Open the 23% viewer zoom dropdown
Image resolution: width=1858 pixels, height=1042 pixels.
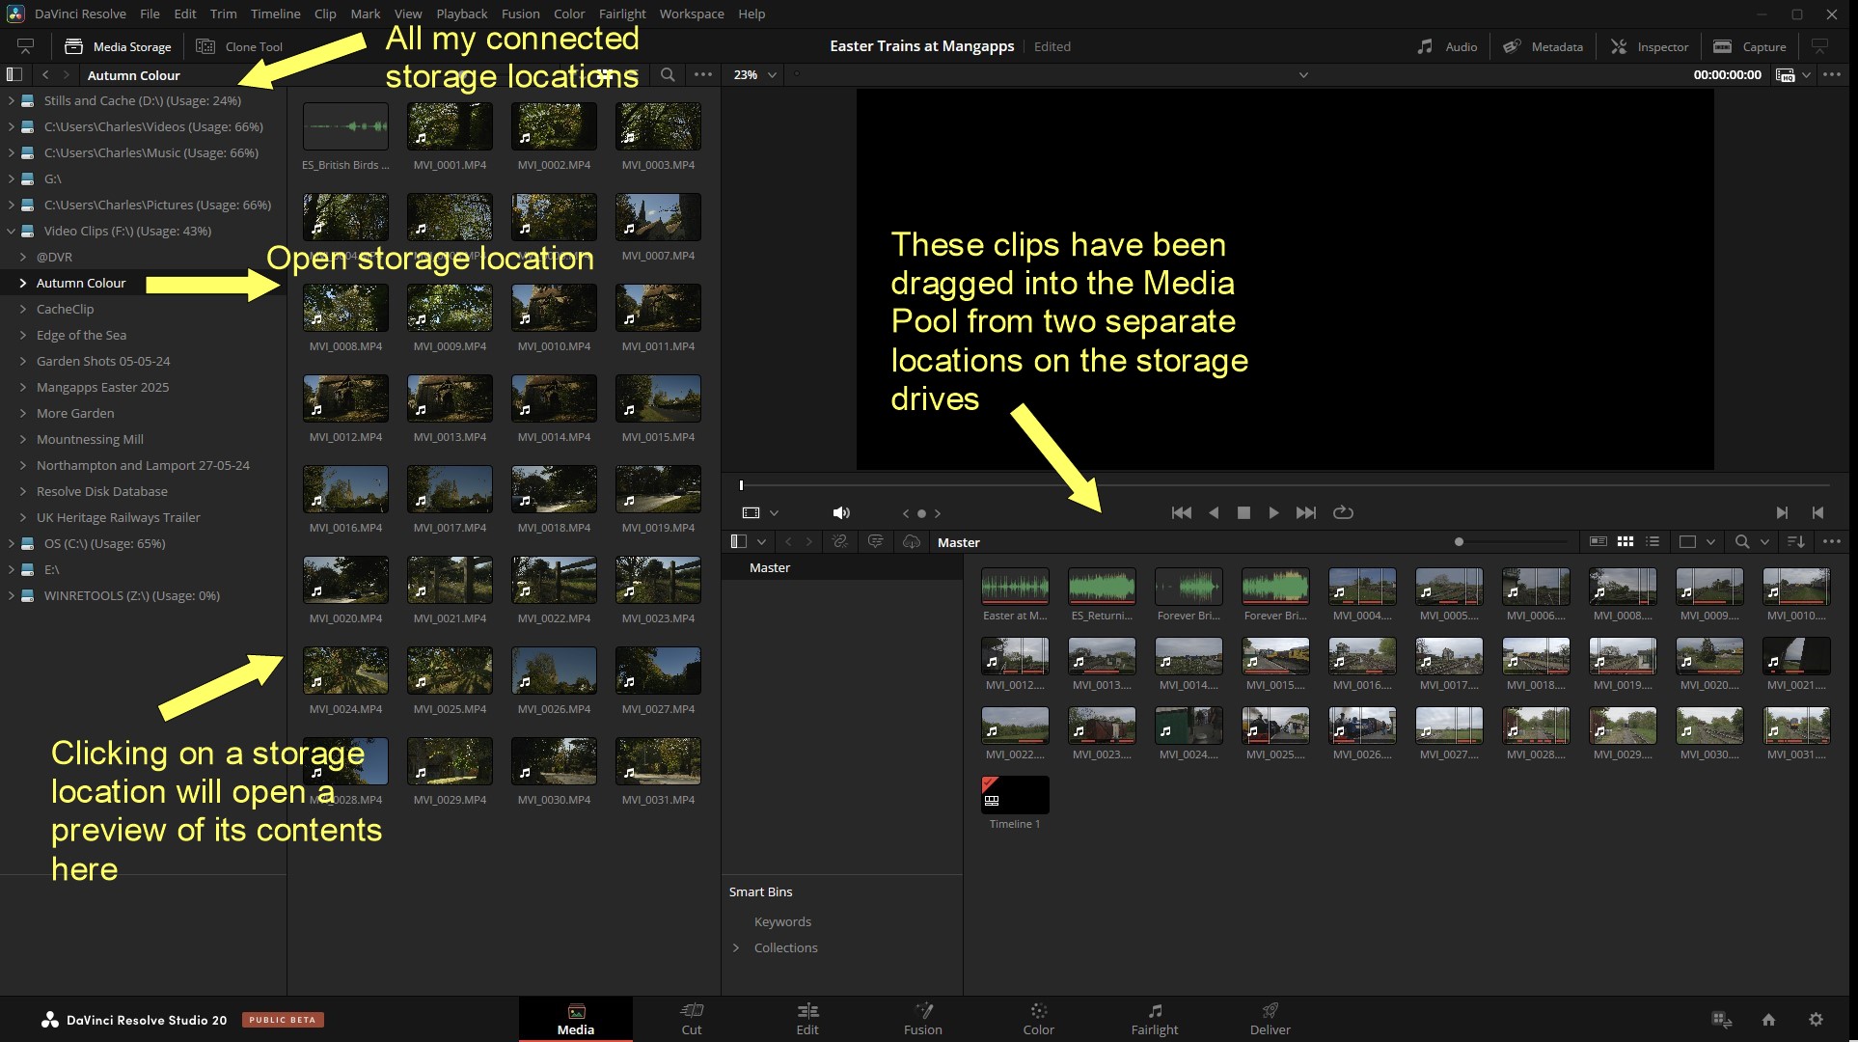754,74
